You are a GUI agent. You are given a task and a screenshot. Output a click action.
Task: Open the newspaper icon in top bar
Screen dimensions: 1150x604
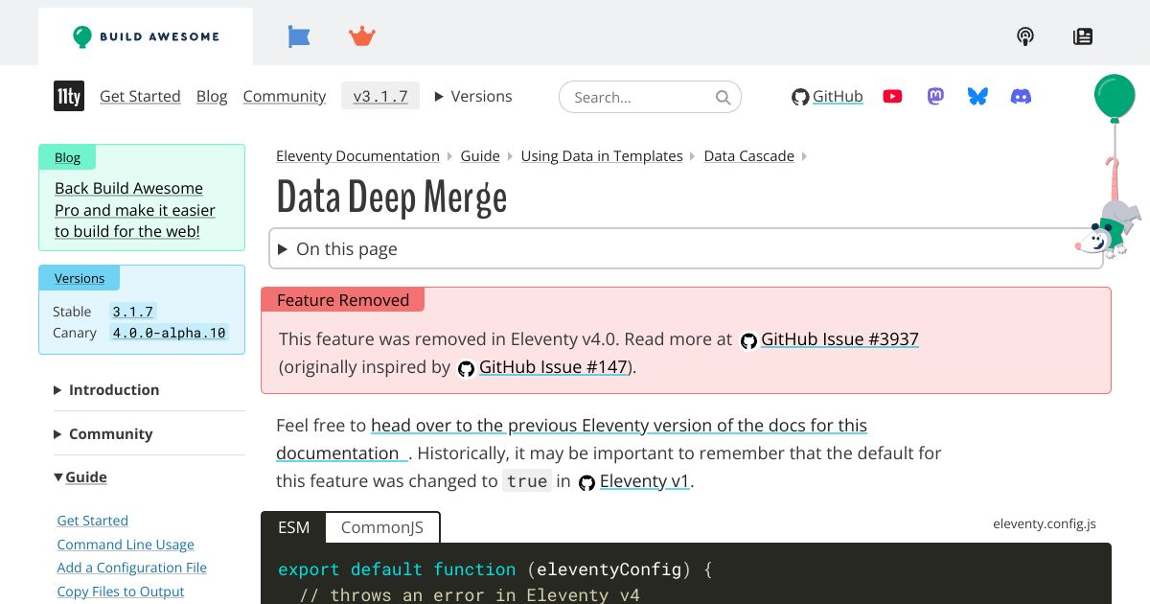[x=1083, y=36]
